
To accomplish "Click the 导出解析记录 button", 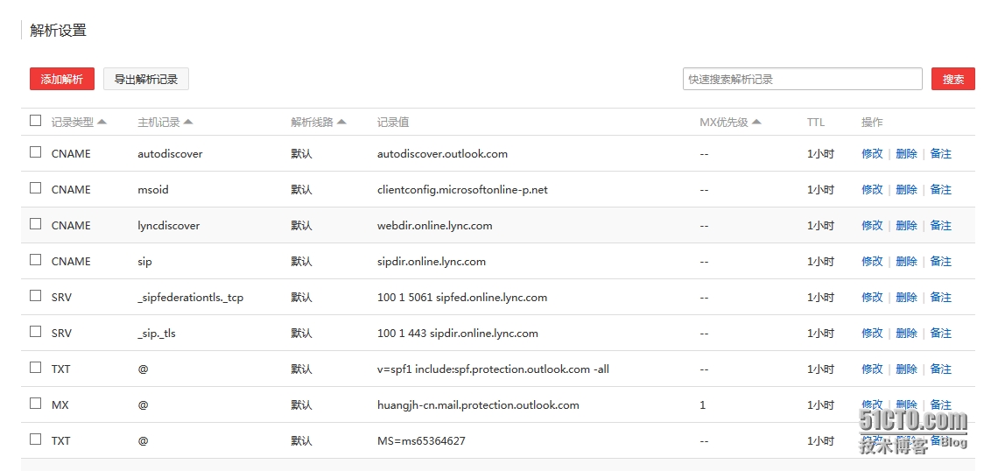I will 146,79.
